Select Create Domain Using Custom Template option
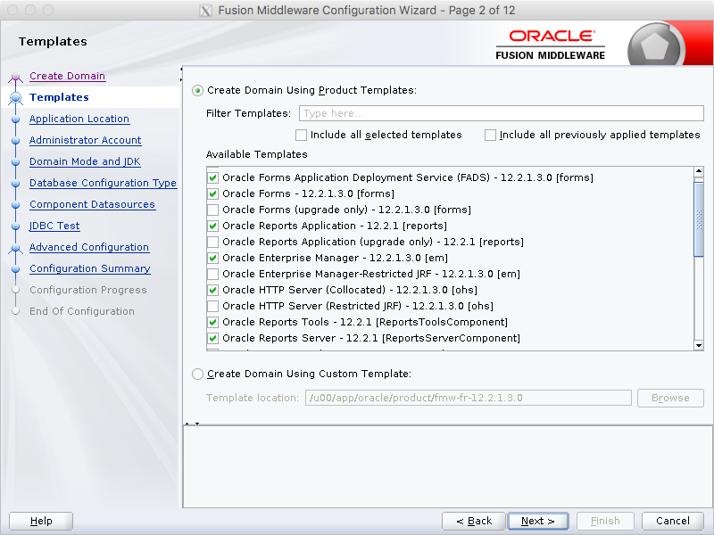This screenshot has height=535, width=714. 197,374
